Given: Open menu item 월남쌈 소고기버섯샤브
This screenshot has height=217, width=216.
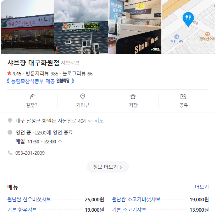Looking at the screenshot, I should [136, 200].
